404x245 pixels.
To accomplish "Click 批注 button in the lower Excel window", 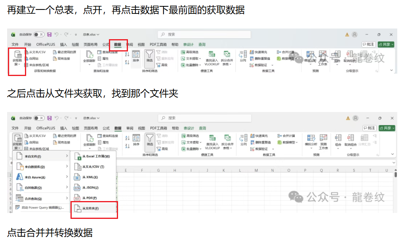I will coord(369,128).
